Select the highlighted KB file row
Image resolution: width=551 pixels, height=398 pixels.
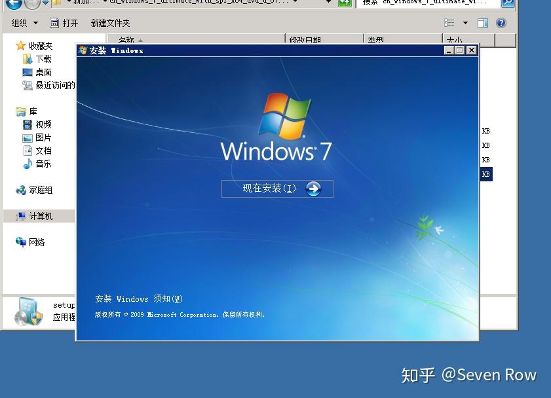click(486, 174)
